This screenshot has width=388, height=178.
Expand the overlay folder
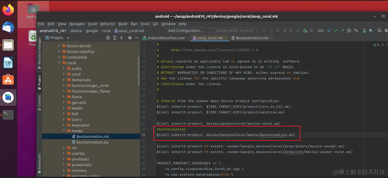tap(63, 154)
